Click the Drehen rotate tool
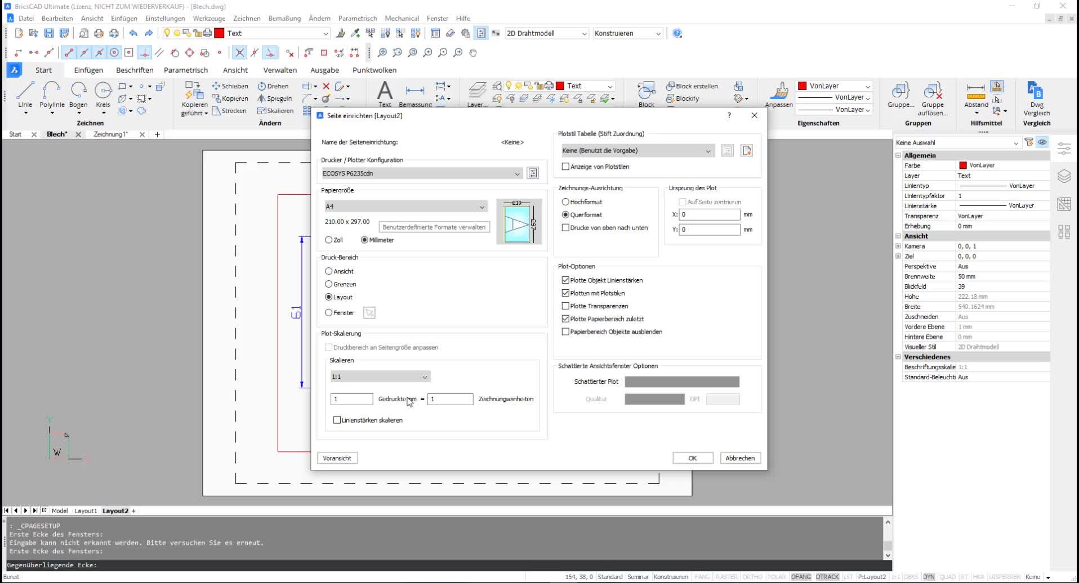The width and height of the screenshot is (1079, 583). [x=273, y=86]
